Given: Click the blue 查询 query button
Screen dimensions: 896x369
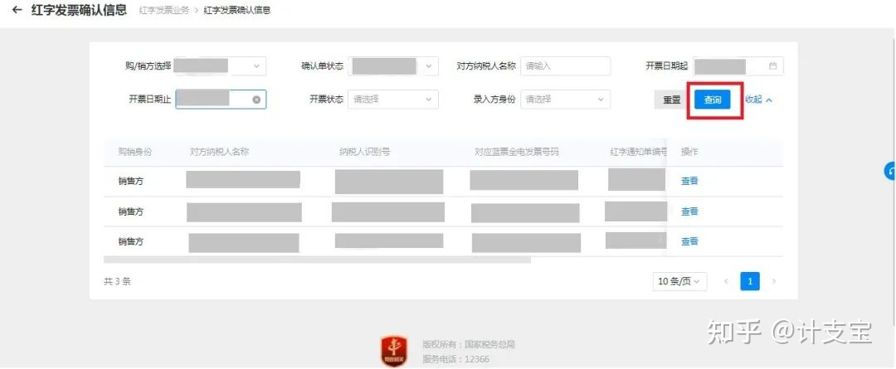Looking at the screenshot, I should [x=713, y=100].
